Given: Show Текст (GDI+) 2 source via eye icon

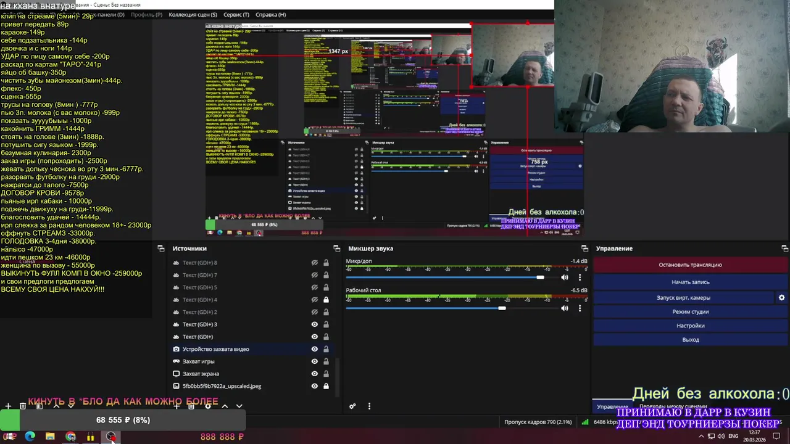Looking at the screenshot, I should (315, 312).
